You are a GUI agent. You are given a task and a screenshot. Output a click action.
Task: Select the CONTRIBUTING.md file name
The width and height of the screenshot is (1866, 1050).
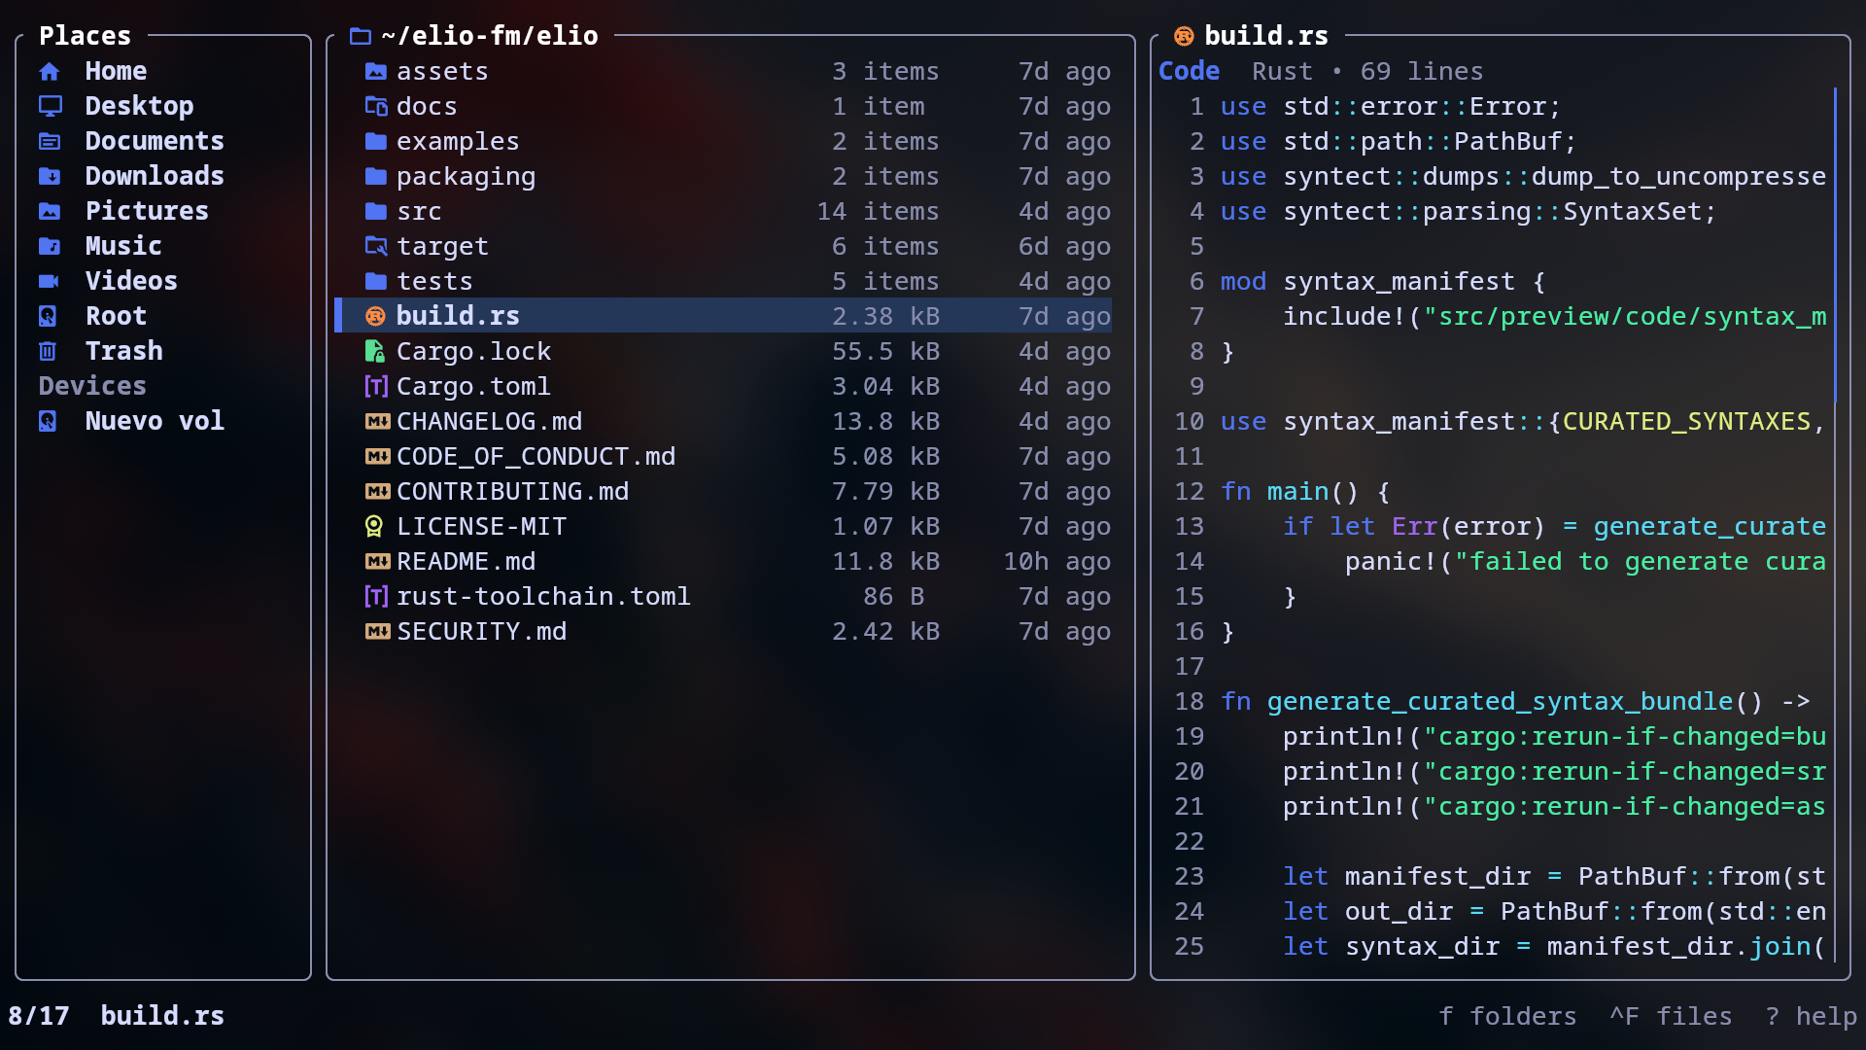coord(512,492)
